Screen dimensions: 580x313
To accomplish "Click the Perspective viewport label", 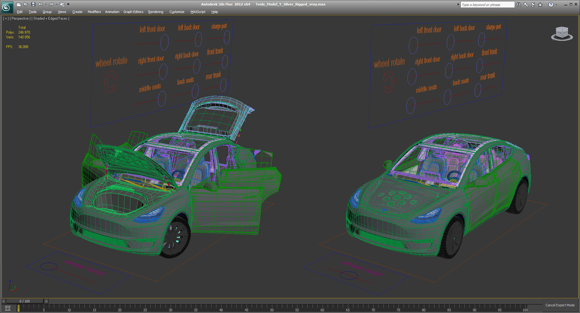I will (20, 18).
